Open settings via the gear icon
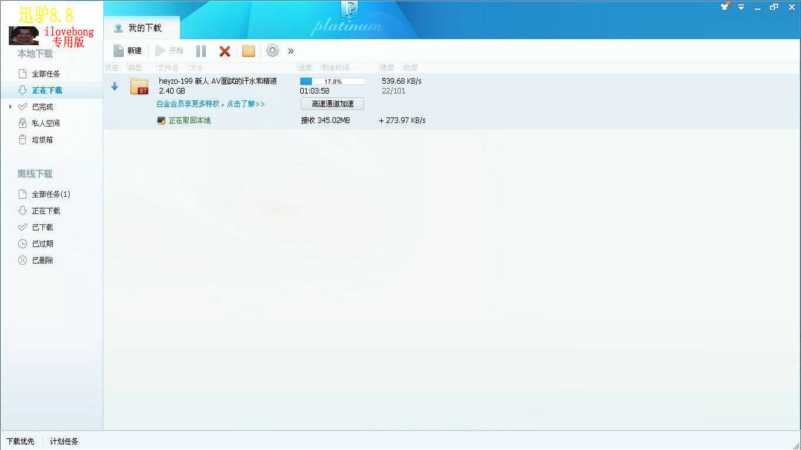 [273, 50]
